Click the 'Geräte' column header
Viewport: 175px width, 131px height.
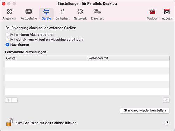point(46,58)
